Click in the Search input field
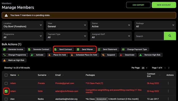Screen dimensions: 178x101 (x=149, y=36)
